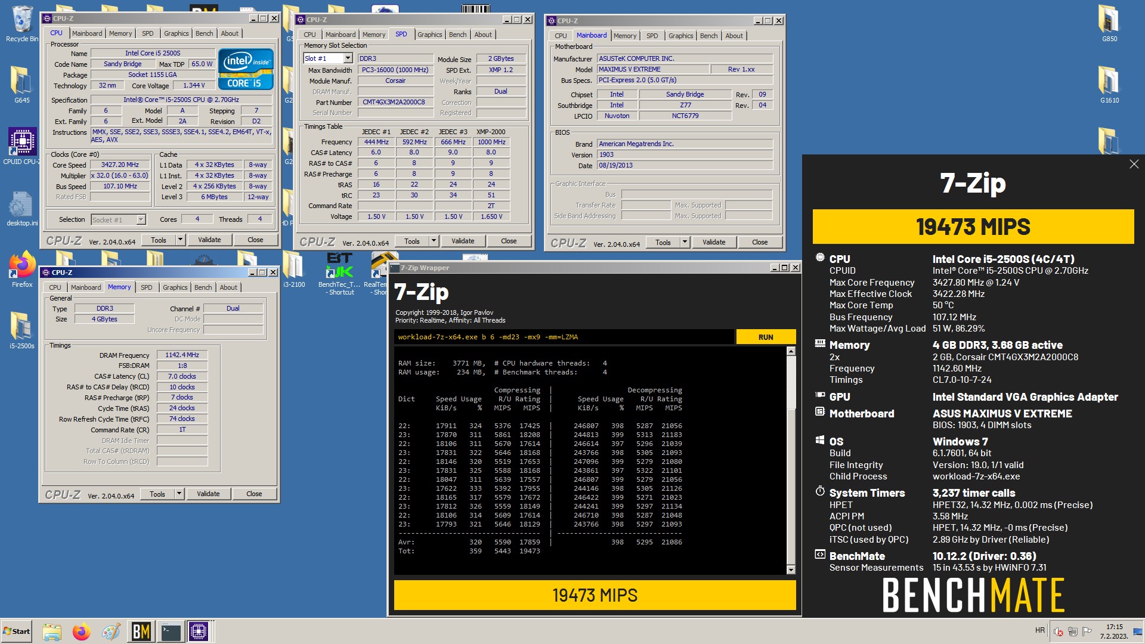Open the G645 folder on desktop
The height and width of the screenshot is (644, 1145).
[x=22, y=84]
